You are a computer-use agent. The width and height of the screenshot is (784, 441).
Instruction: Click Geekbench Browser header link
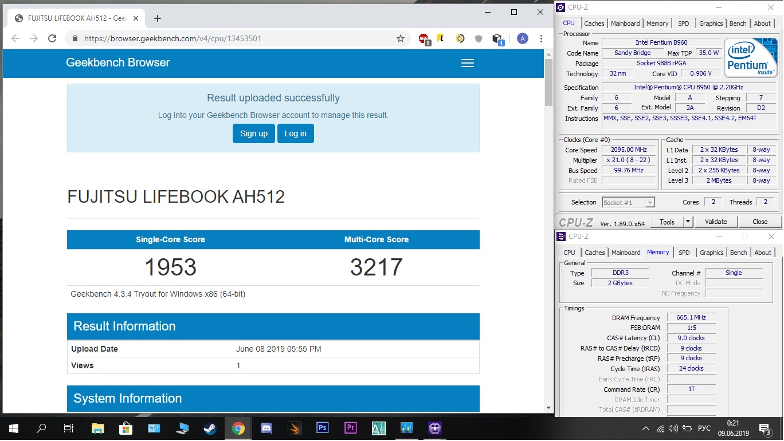coord(118,63)
